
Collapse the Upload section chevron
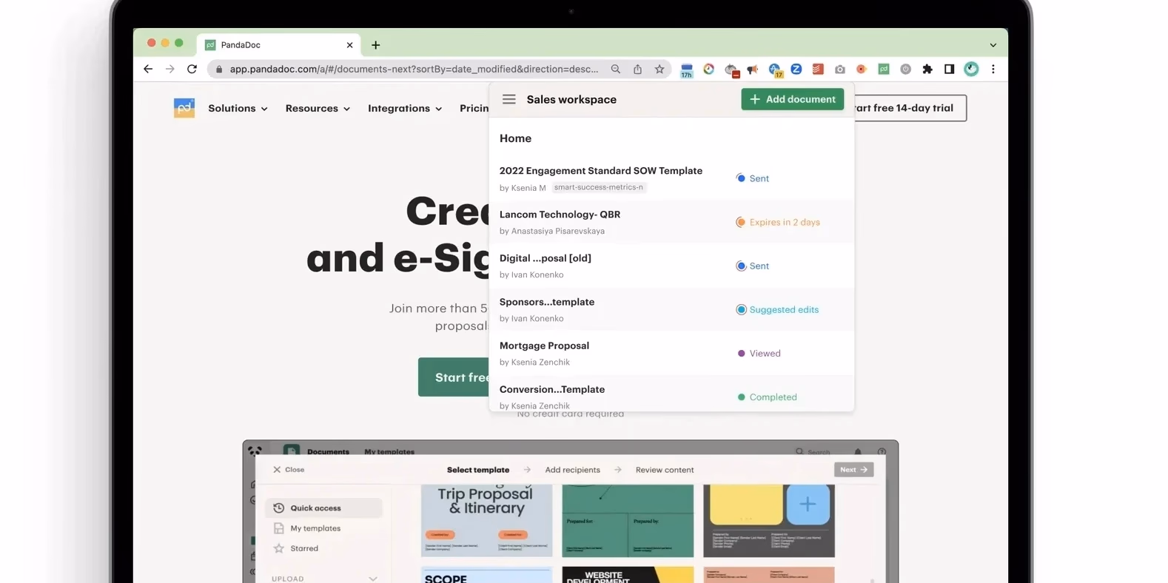point(373,579)
